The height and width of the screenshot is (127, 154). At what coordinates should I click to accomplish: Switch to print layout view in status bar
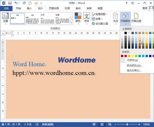click(102, 124)
